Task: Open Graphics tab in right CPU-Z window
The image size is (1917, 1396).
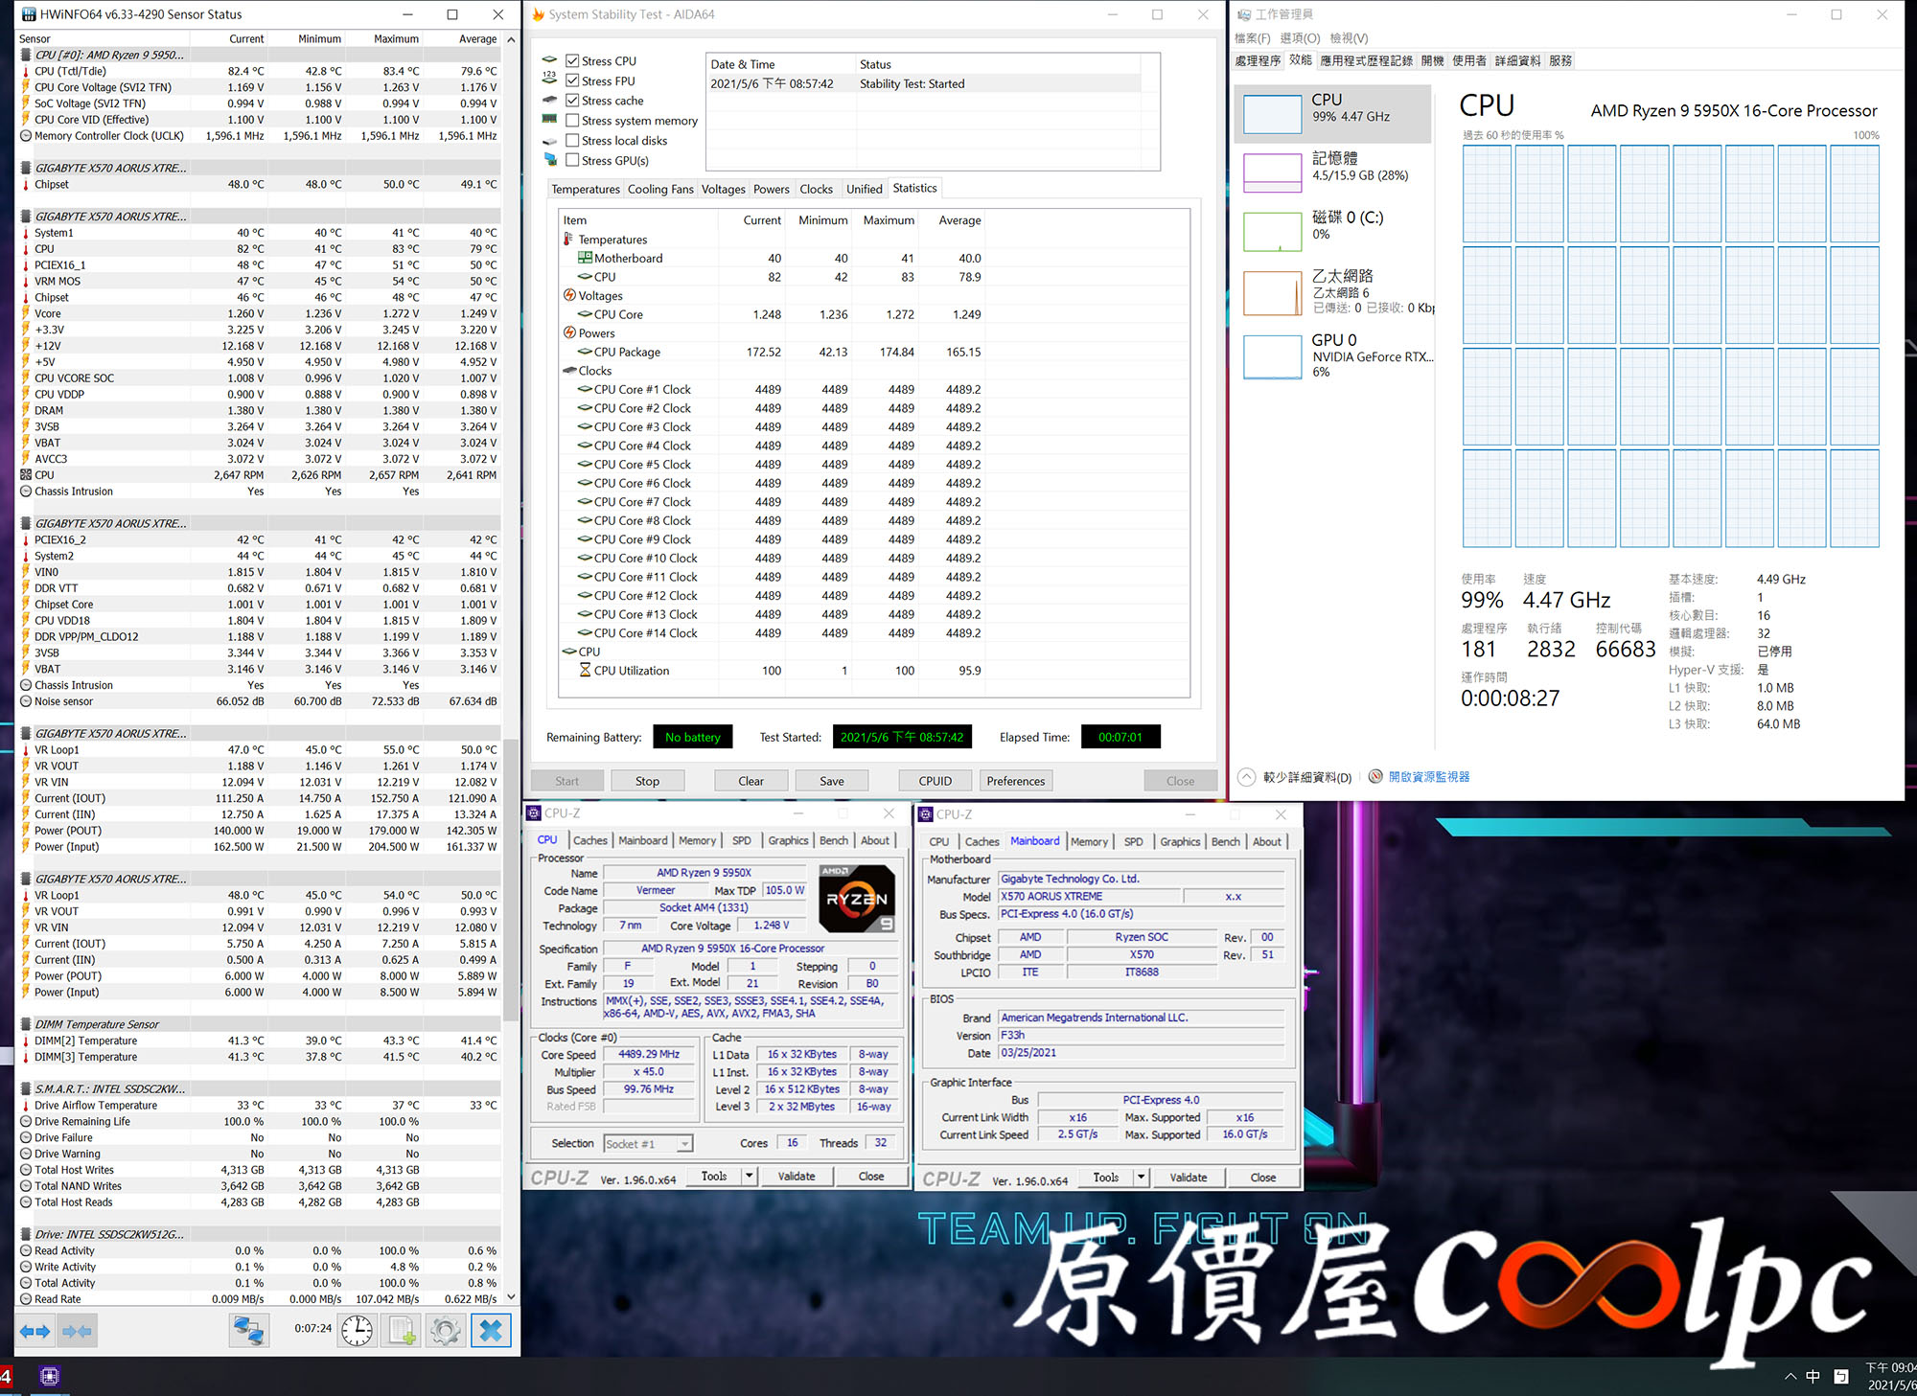Action: coord(1179,841)
